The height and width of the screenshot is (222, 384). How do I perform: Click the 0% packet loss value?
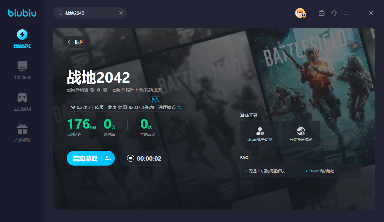pos(110,124)
